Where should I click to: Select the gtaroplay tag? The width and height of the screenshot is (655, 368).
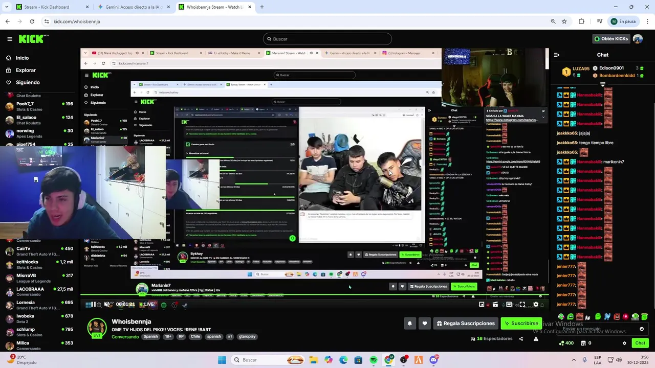[247, 337]
